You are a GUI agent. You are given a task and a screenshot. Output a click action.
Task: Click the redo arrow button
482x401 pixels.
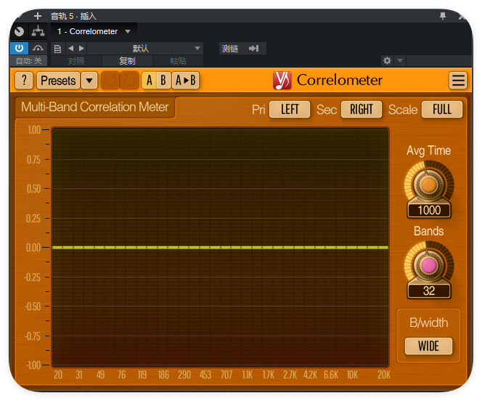point(129,81)
